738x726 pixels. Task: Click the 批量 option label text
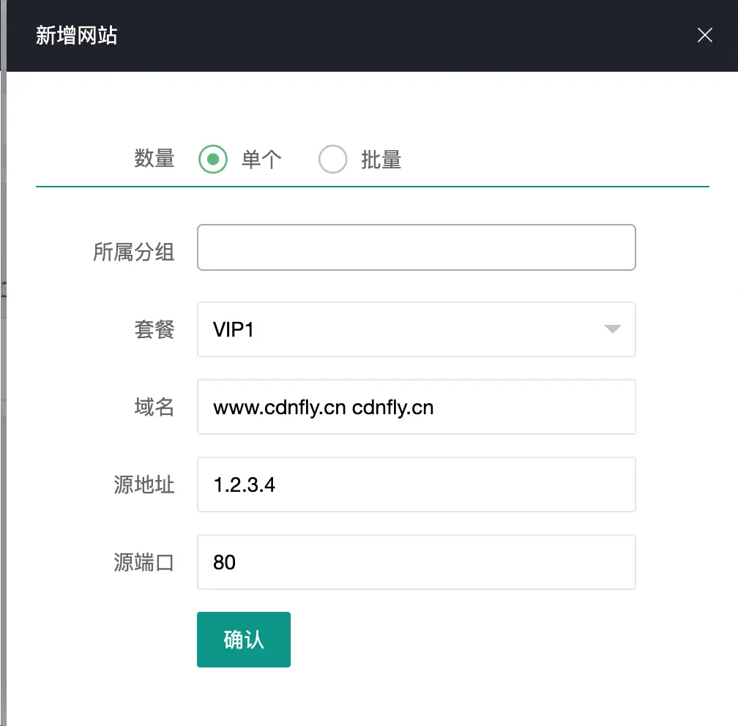click(381, 159)
